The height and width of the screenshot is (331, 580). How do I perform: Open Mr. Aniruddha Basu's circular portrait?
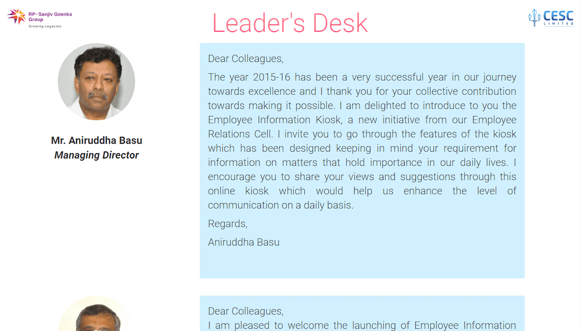[96, 82]
